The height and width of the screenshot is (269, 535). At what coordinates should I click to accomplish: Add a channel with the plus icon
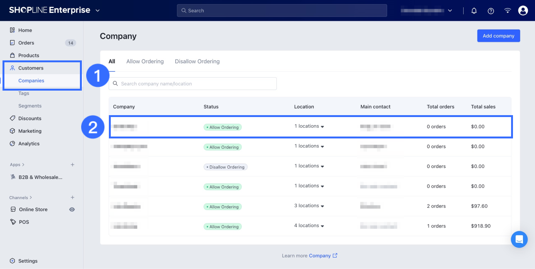coord(72,198)
